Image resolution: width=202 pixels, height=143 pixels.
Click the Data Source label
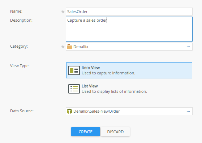(22, 111)
